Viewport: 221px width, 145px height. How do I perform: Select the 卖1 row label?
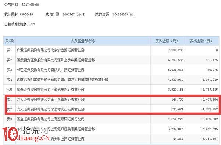point(10,99)
